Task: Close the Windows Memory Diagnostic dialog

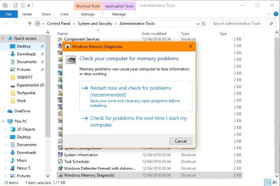Action: pos(190,47)
